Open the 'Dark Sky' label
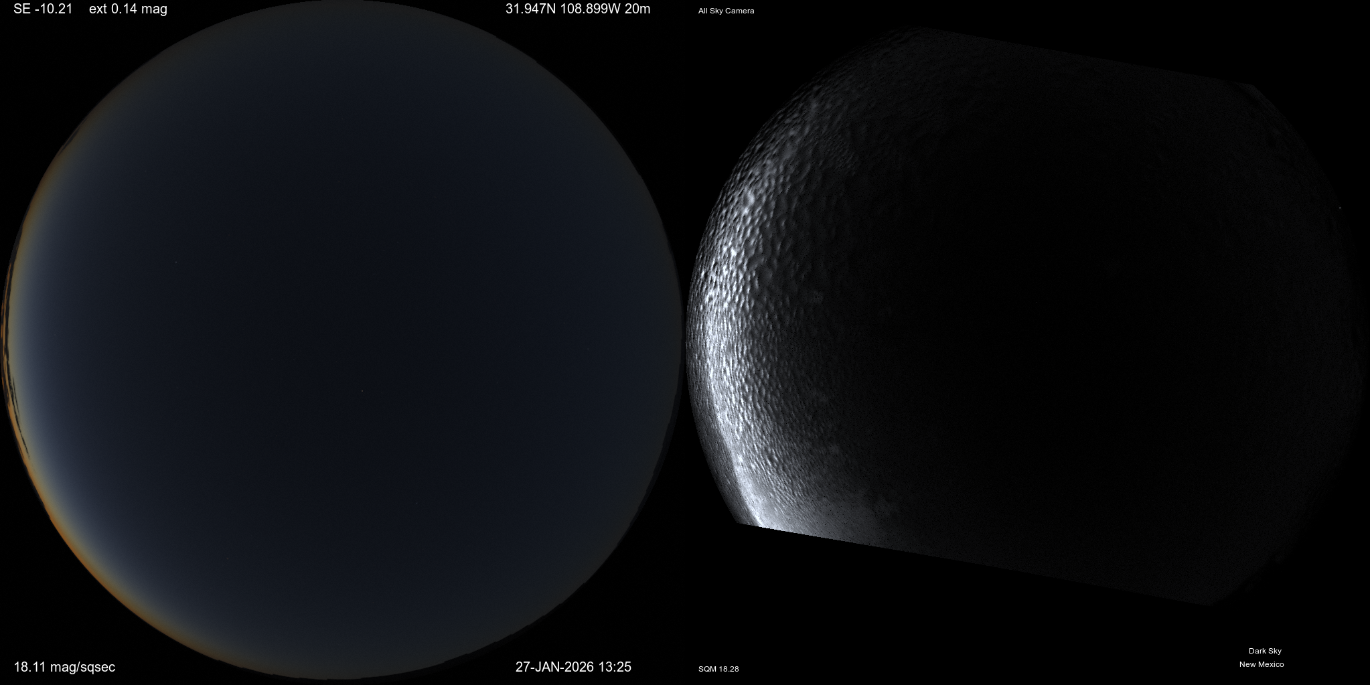The width and height of the screenshot is (1370, 685). [x=1264, y=651]
